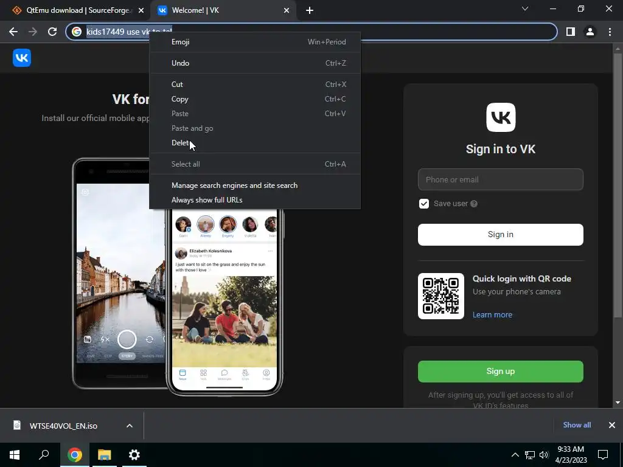The width and height of the screenshot is (623, 467).
Task: Close the downloads bar with the X
Action: coord(612,425)
